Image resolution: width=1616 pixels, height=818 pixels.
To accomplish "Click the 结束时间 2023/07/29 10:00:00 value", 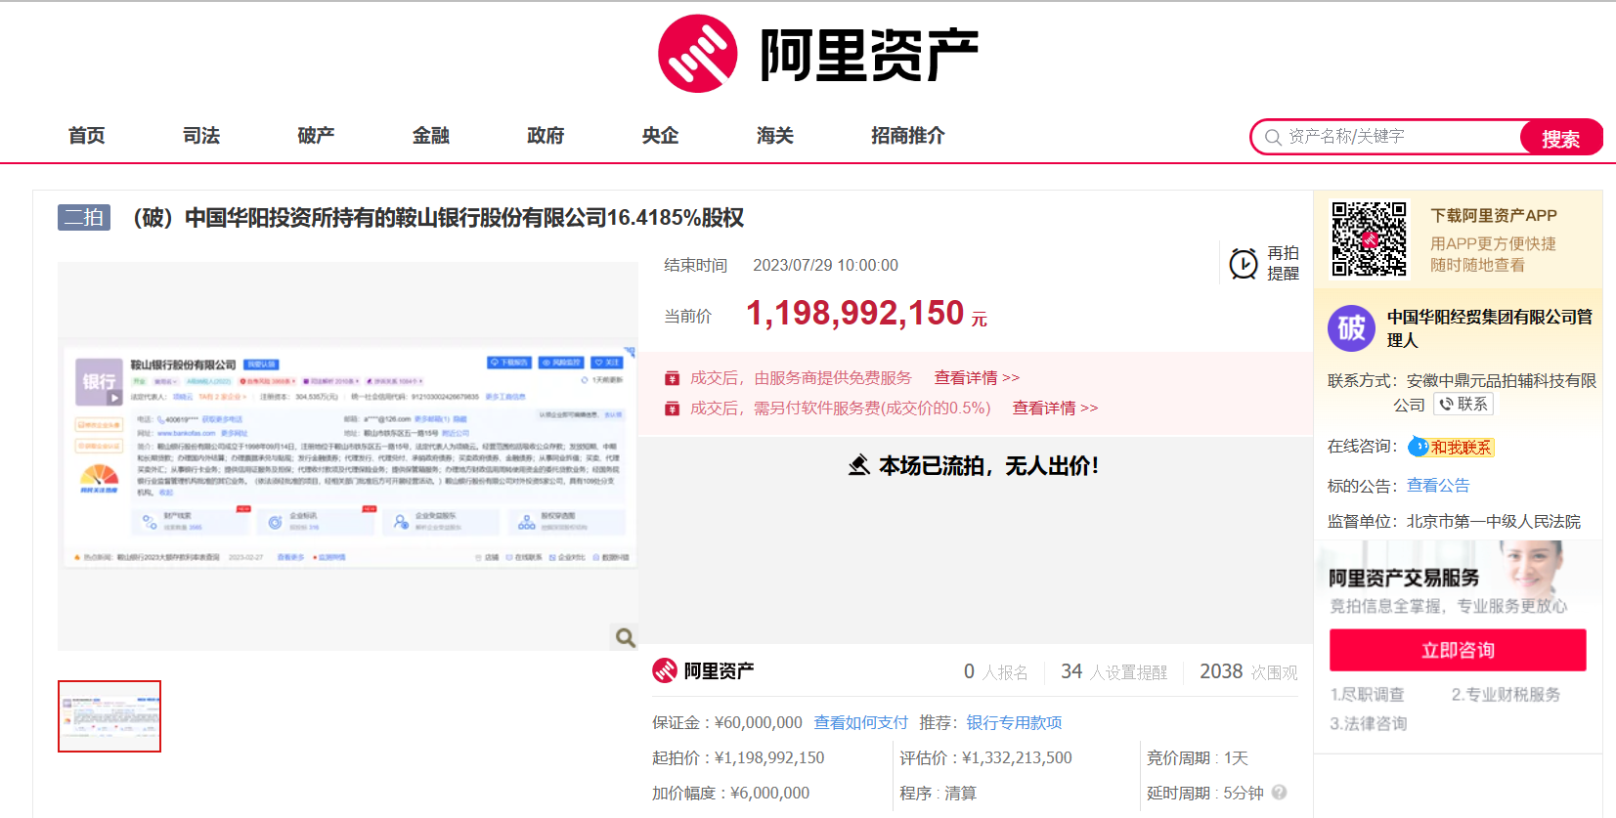I will (x=825, y=266).
